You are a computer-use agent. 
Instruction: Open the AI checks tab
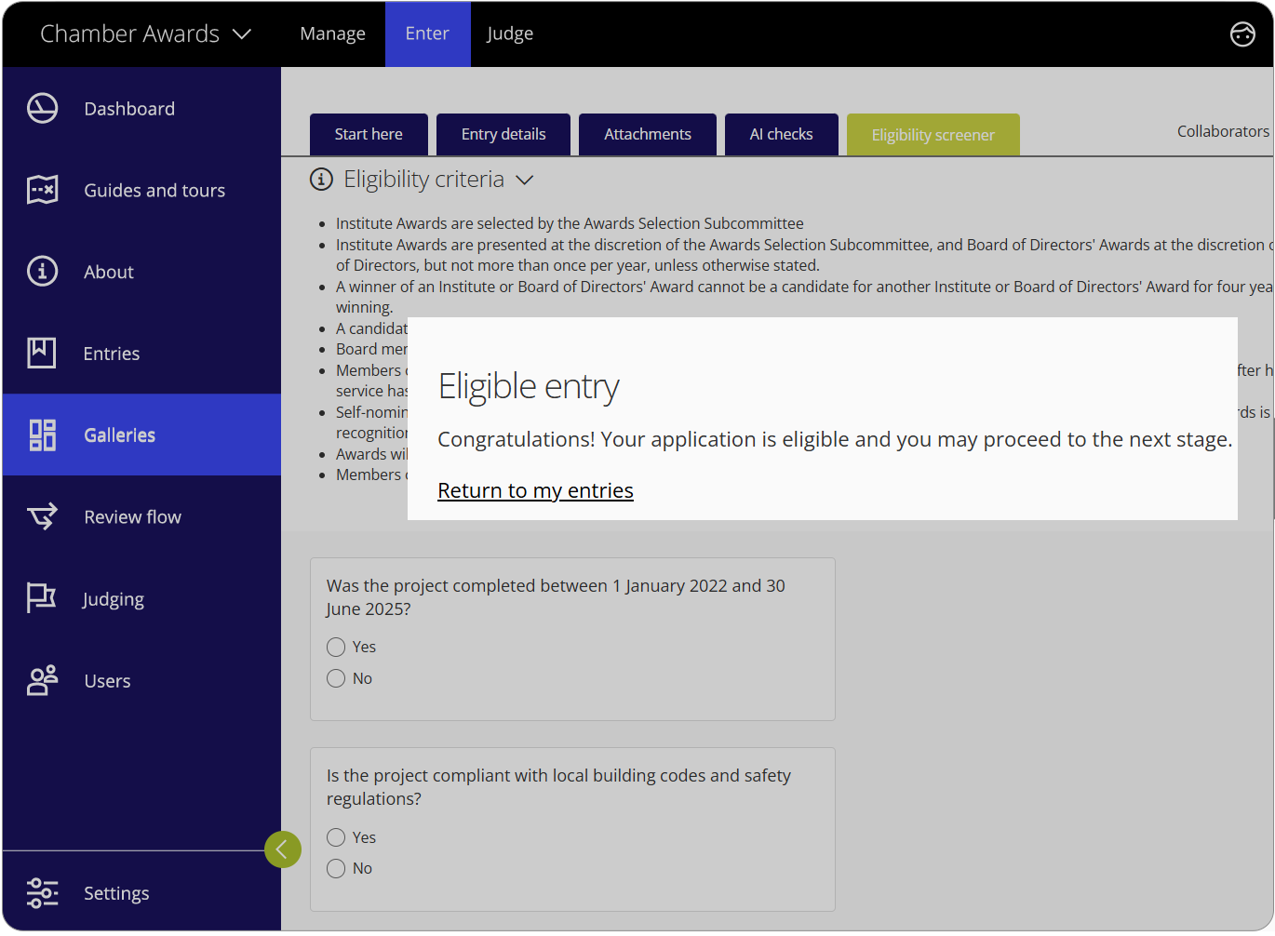coord(781,134)
